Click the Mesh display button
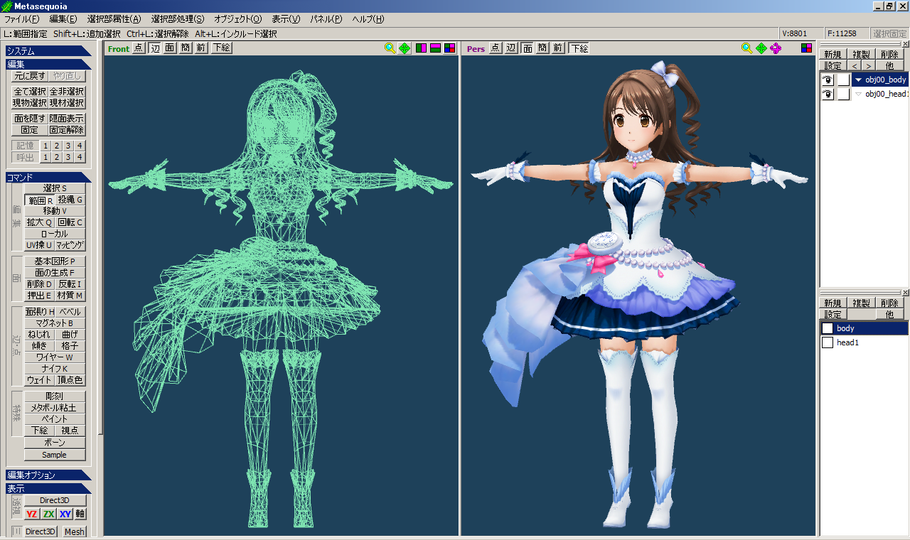Screen dimensions: 910x540 [x=74, y=531]
